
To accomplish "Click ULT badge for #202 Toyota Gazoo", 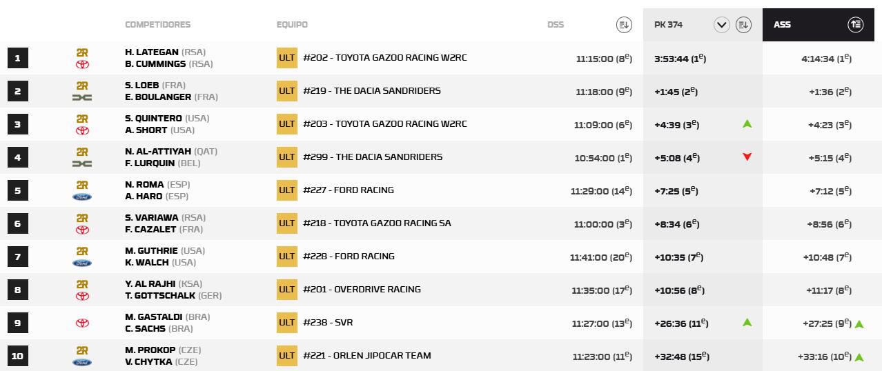I will point(287,58).
